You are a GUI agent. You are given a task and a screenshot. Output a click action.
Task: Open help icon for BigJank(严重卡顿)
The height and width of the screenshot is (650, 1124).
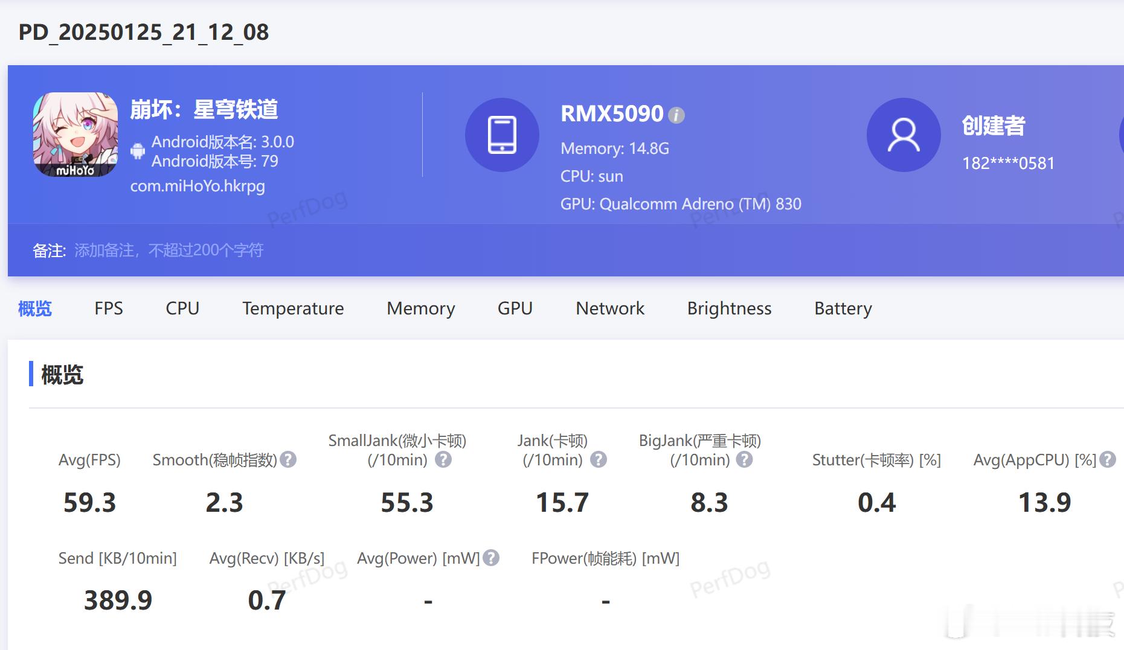745,460
